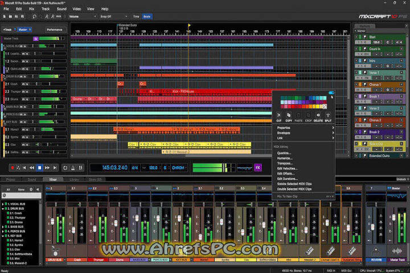Click the New Project toolbar icon
410x273 pixels.
(x=5, y=16)
